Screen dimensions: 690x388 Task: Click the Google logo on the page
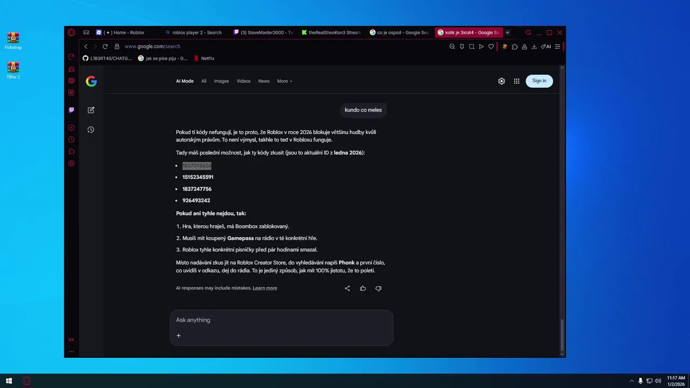91,81
